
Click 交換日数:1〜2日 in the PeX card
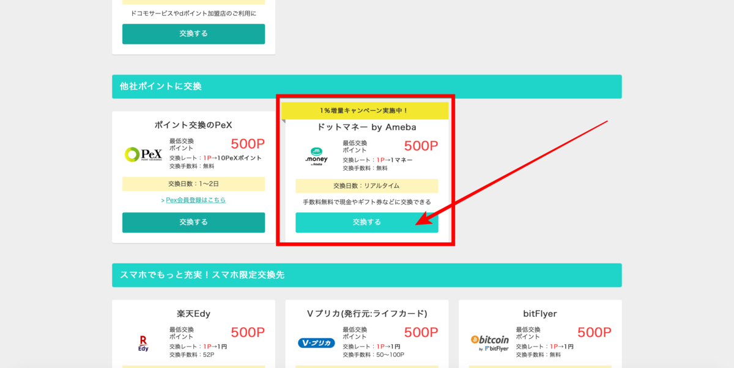(x=193, y=184)
